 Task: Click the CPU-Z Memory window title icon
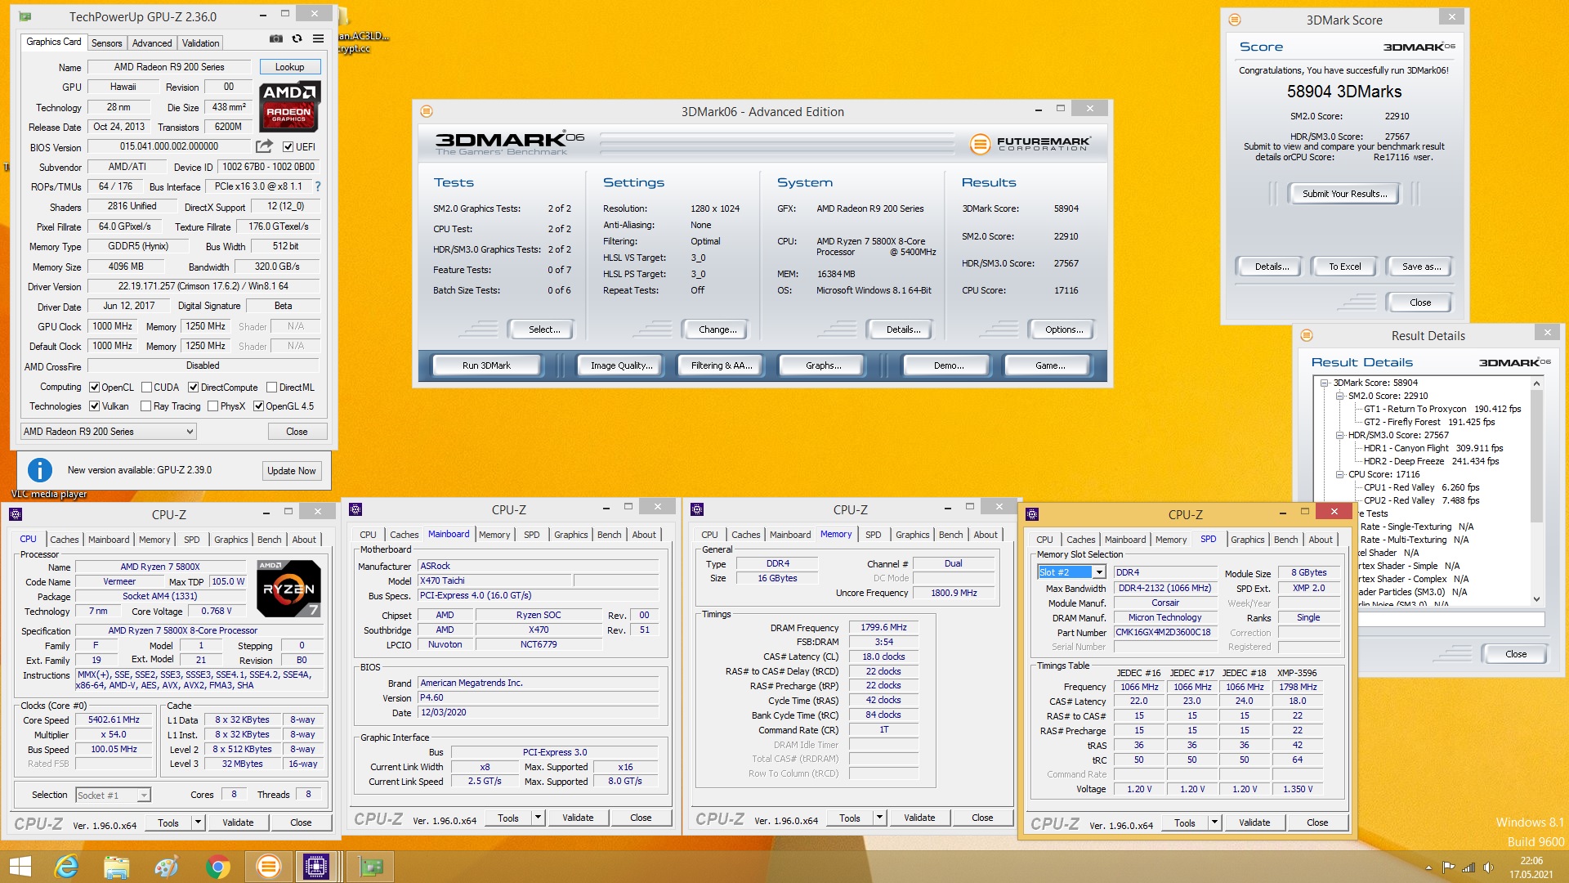pyautogui.click(x=697, y=509)
